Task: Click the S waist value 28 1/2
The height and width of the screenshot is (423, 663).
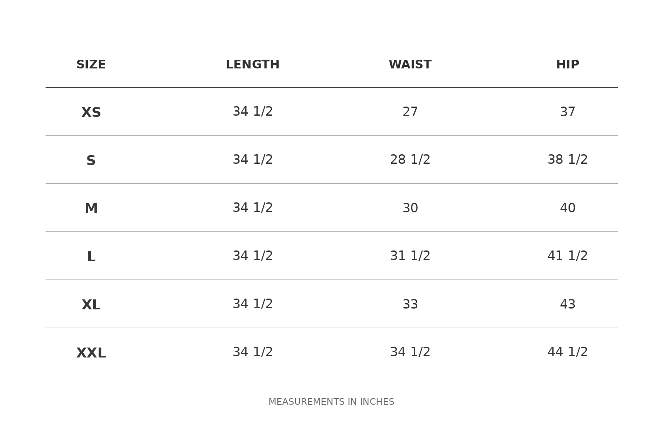Action: [410, 160]
